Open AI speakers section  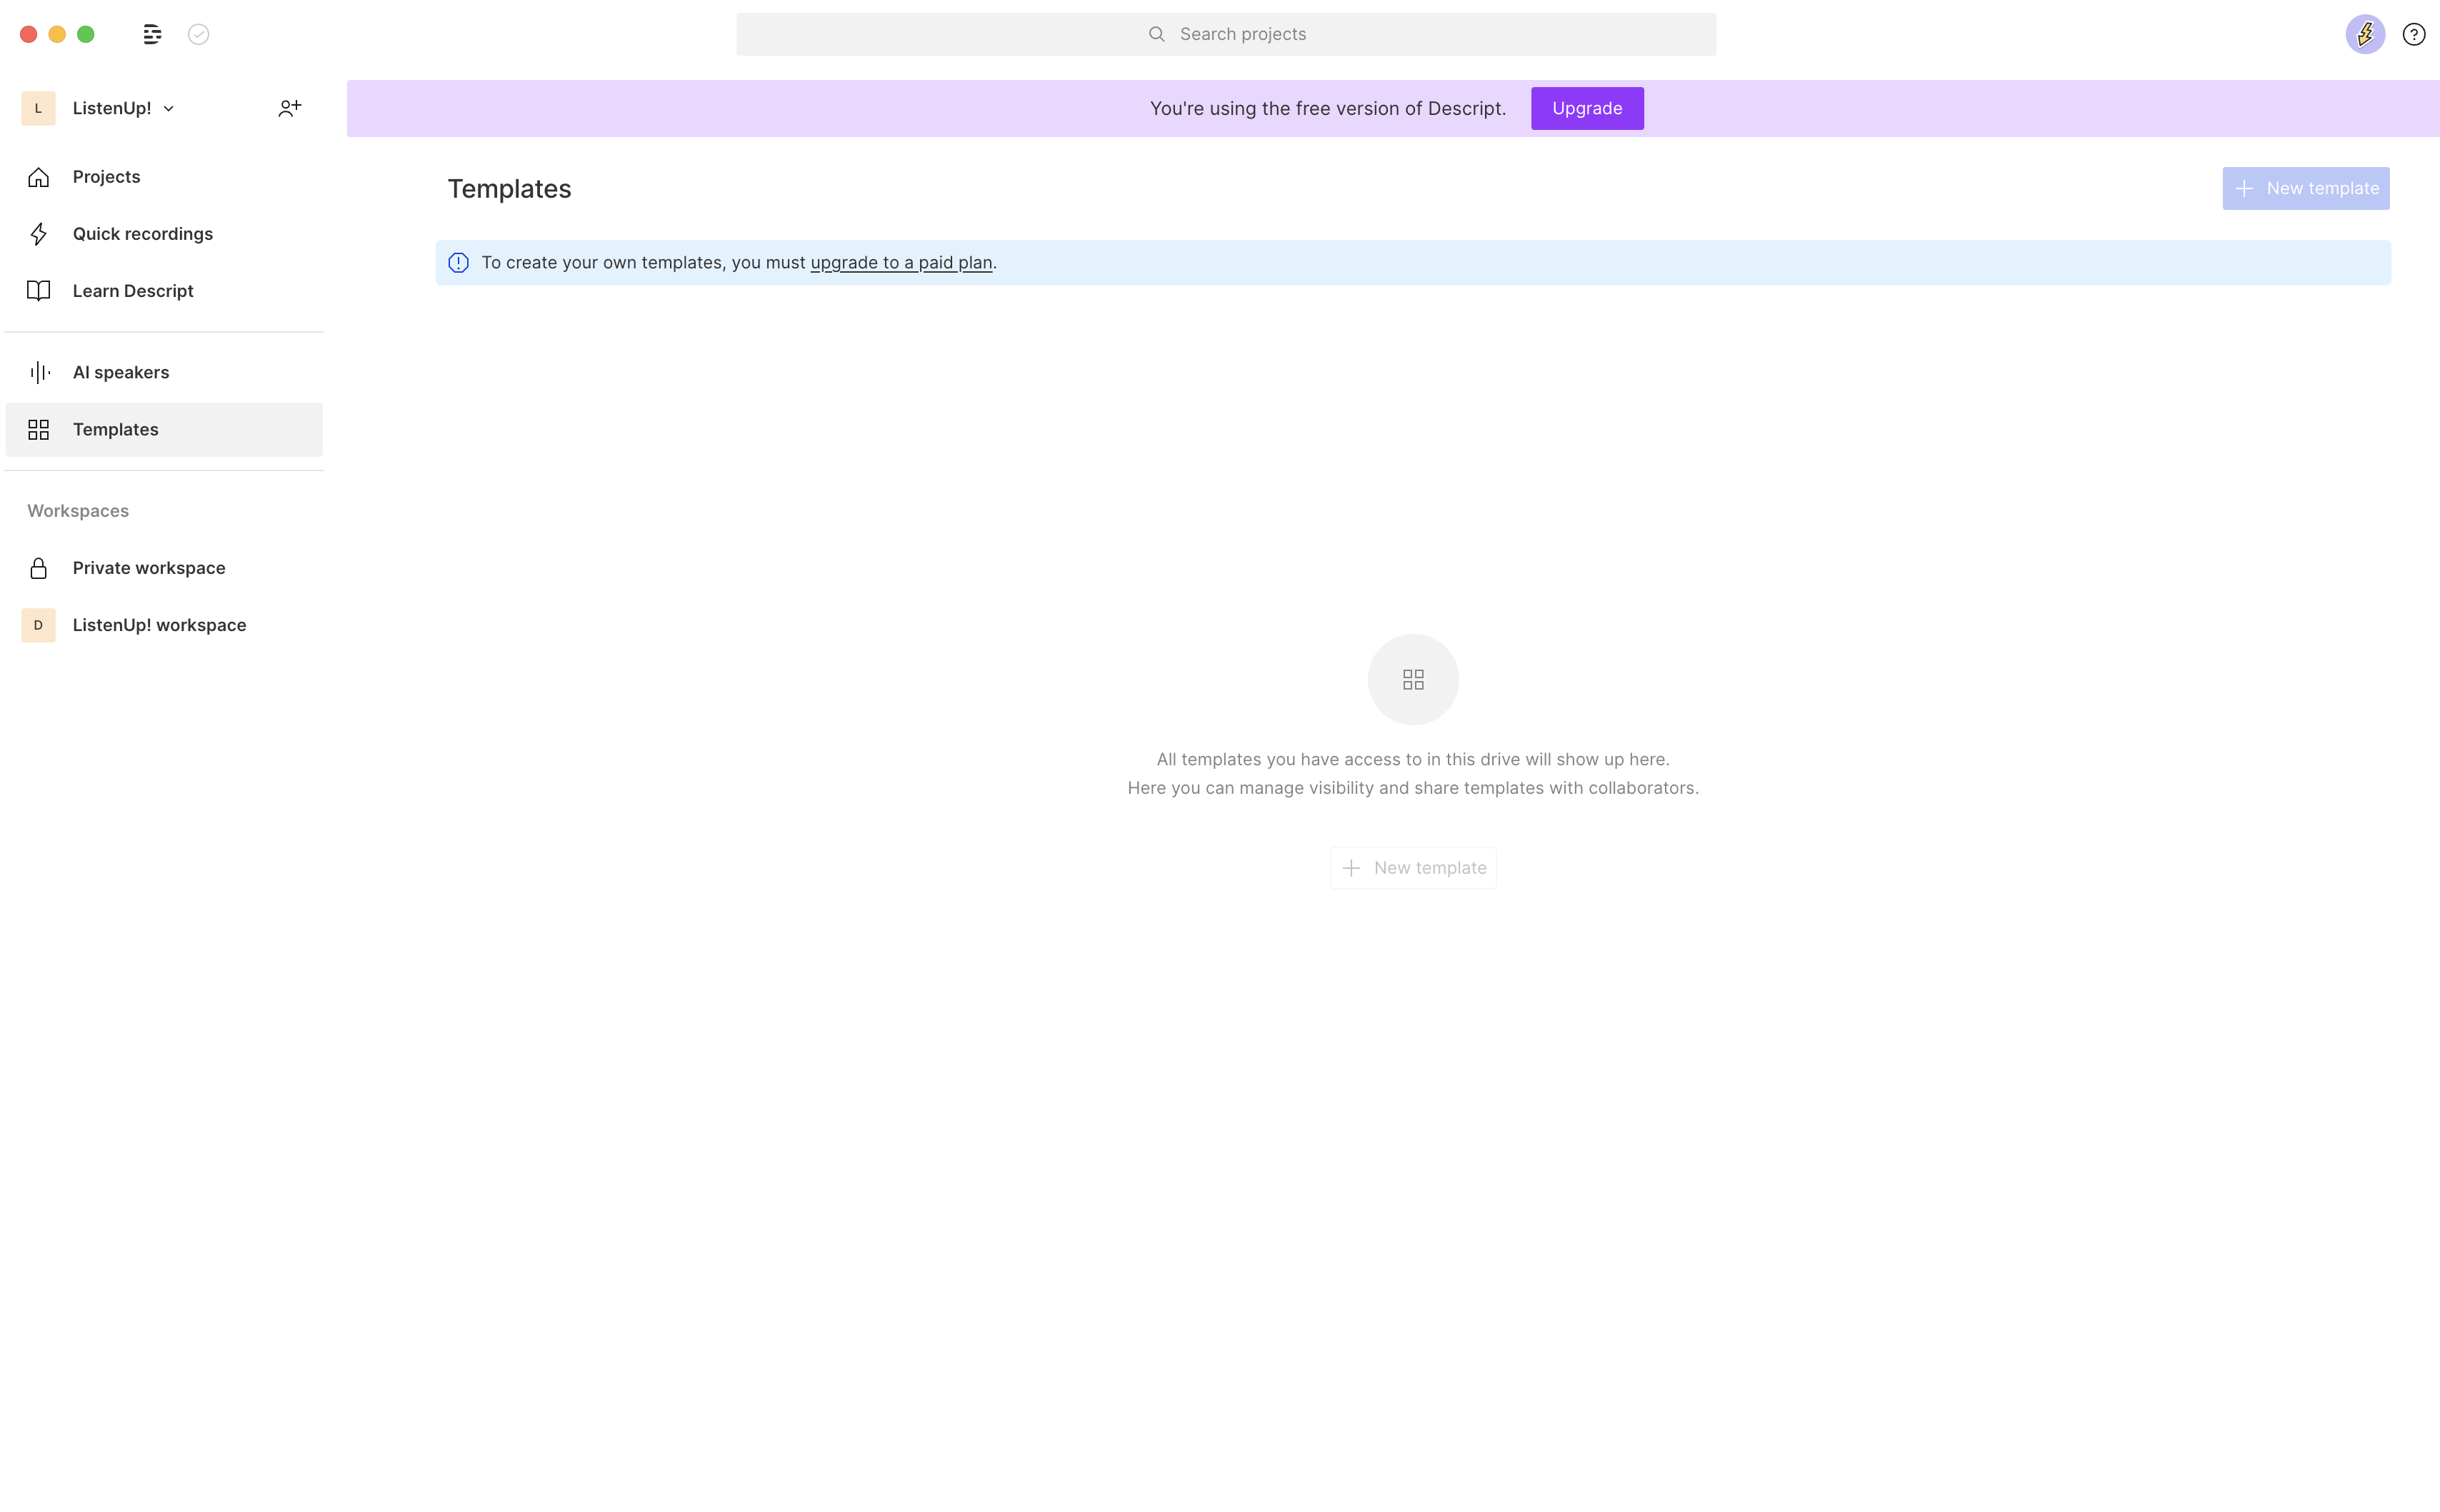point(164,372)
